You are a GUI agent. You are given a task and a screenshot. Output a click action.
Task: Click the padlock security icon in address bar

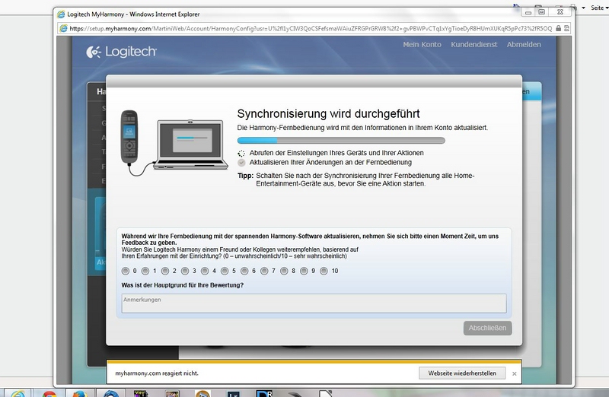click(x=558, y=28)
